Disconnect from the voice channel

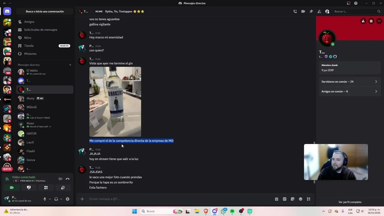pos(67,179)
